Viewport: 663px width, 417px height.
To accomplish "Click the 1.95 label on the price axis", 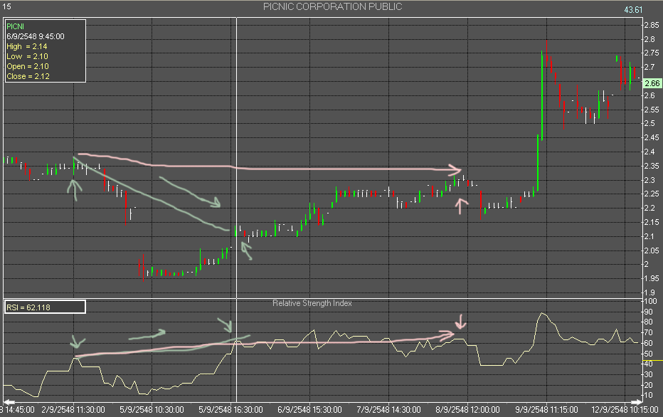I will click(x=652, y=278).
